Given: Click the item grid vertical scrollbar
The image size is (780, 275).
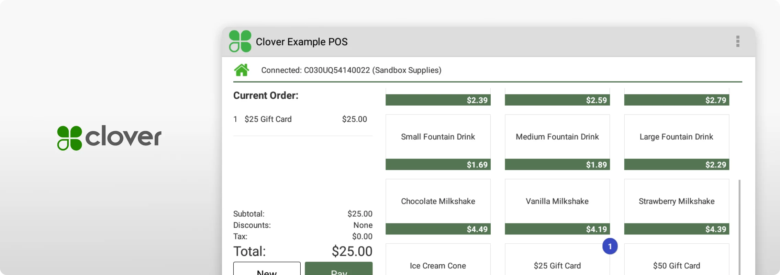Looking at the screenshot, I should [x=739, y=227].
